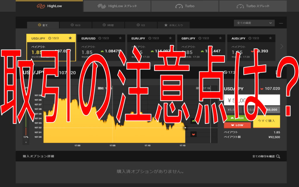The height and width of the screenshot is (187, 299).
Task: Open the Turbo スプレッド tab
Action: tap(253, 6)
